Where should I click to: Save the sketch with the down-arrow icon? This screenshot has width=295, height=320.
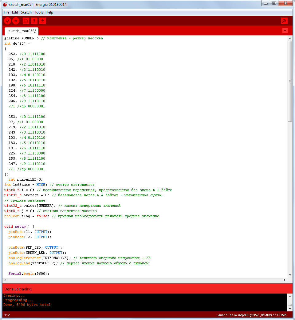click(x=42, y=21)
